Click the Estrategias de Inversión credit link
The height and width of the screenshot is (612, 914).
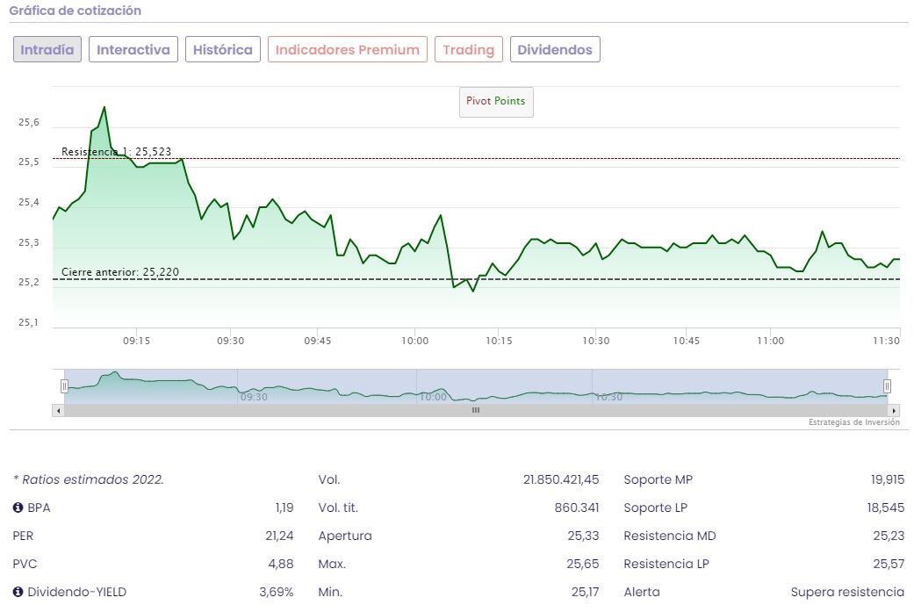pos(853,422)
